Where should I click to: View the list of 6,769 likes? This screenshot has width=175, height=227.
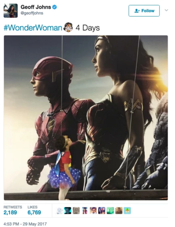[x=34, y=210]
